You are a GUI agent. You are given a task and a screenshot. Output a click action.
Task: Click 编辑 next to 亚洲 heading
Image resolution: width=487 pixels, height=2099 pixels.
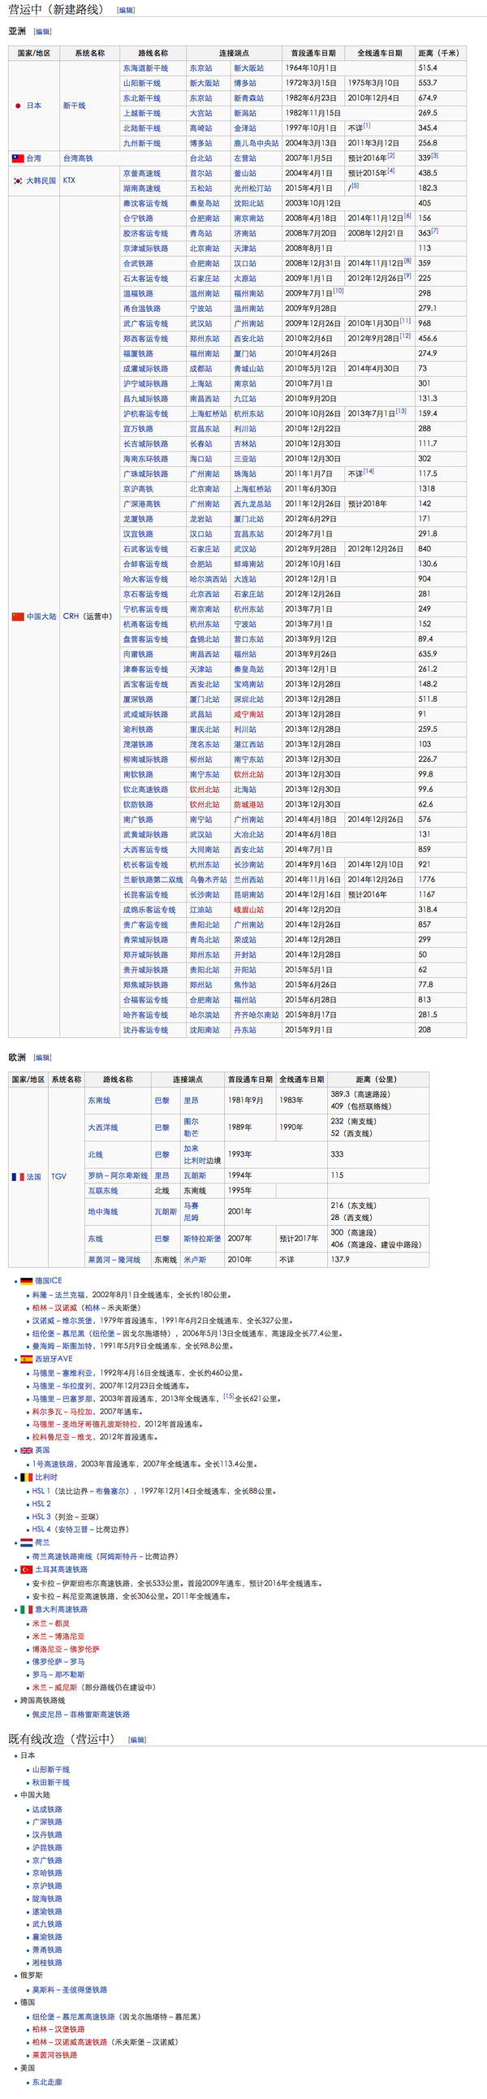[x=42, y=32]
